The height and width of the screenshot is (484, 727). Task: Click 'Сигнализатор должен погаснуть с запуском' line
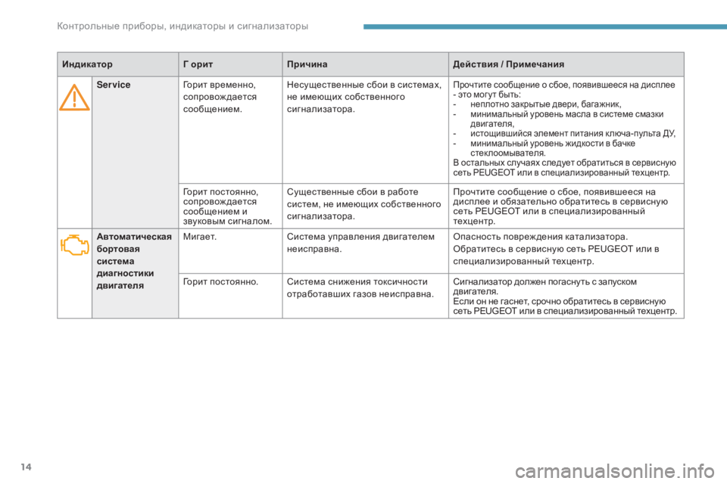coord(544,281)
